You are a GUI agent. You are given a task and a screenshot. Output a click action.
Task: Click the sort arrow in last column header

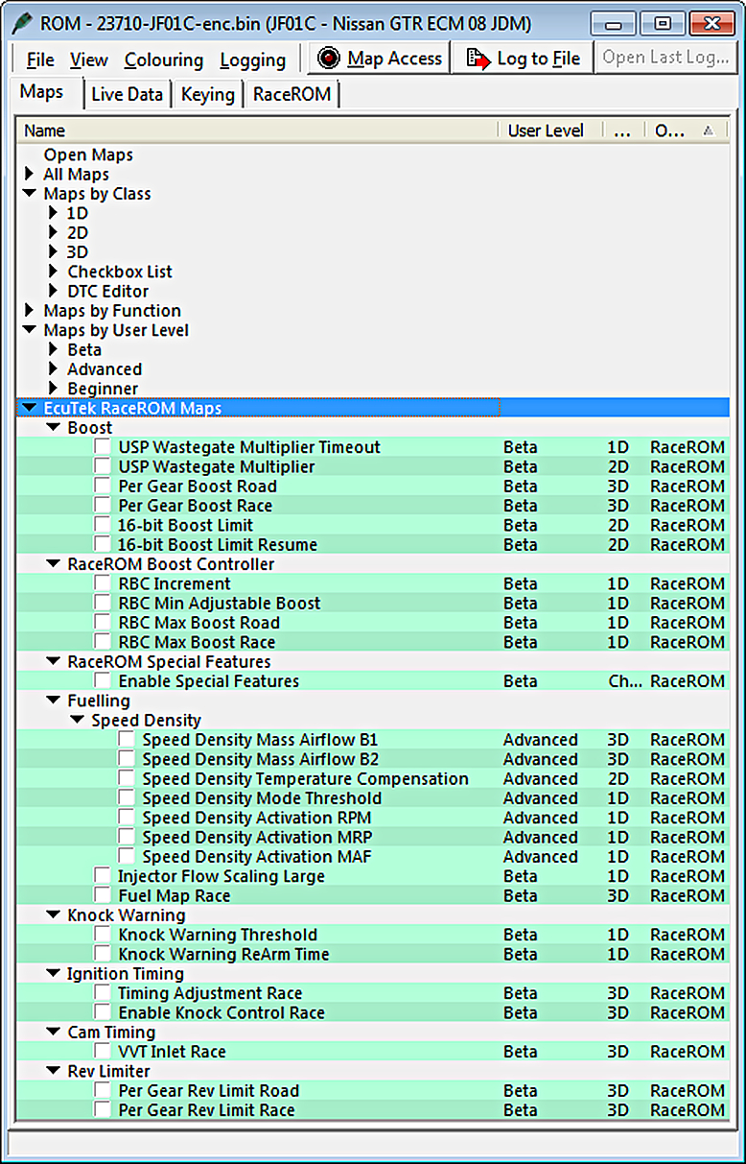(x=708, y=131)
